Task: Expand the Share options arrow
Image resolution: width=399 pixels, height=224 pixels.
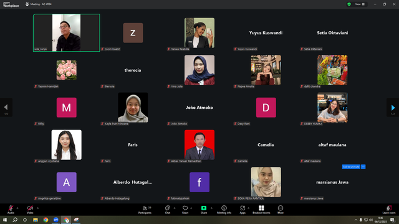Action: click(x=211, y=208)
